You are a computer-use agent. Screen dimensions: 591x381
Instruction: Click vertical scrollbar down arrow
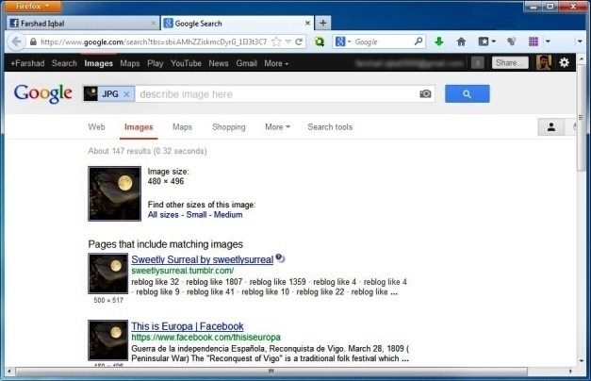pos(581,360)
